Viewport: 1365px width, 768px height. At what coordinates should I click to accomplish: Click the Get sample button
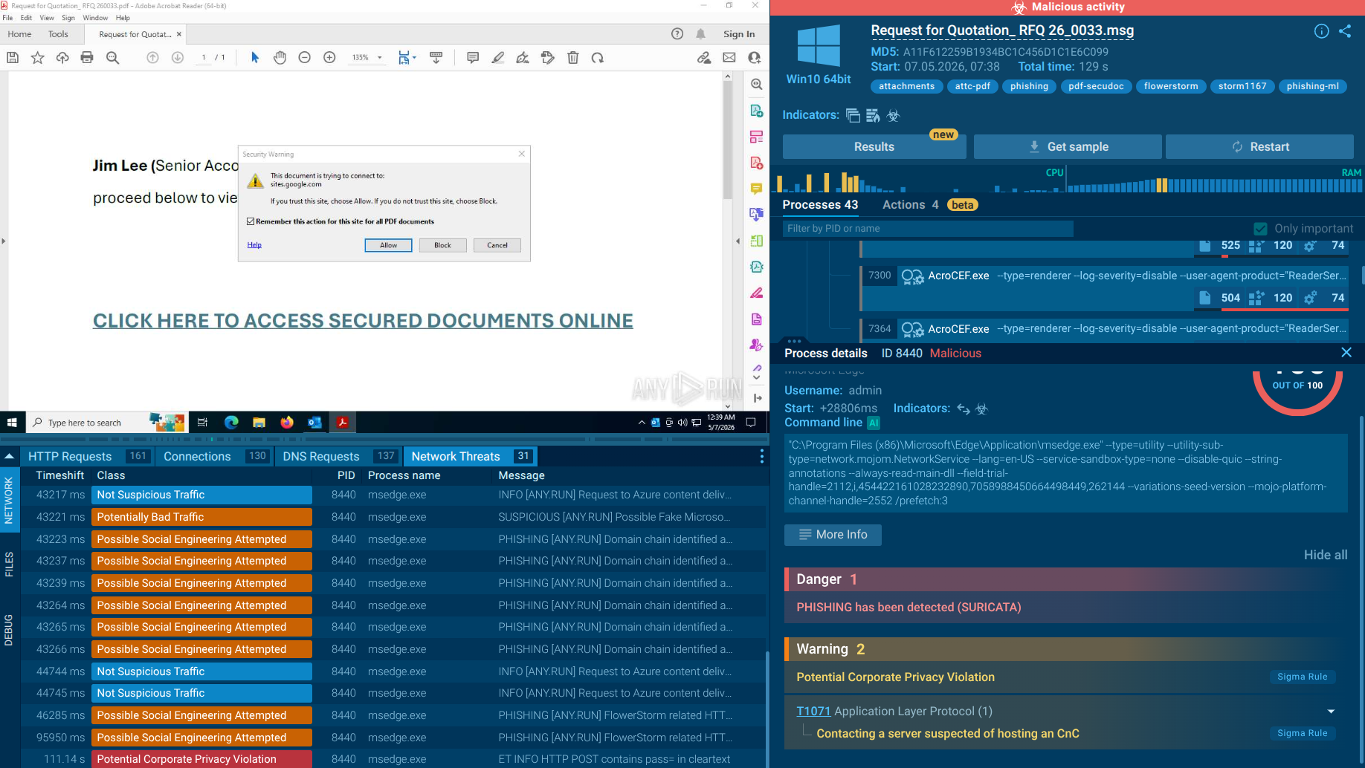pyautogui.click(x=1068, y=147)
